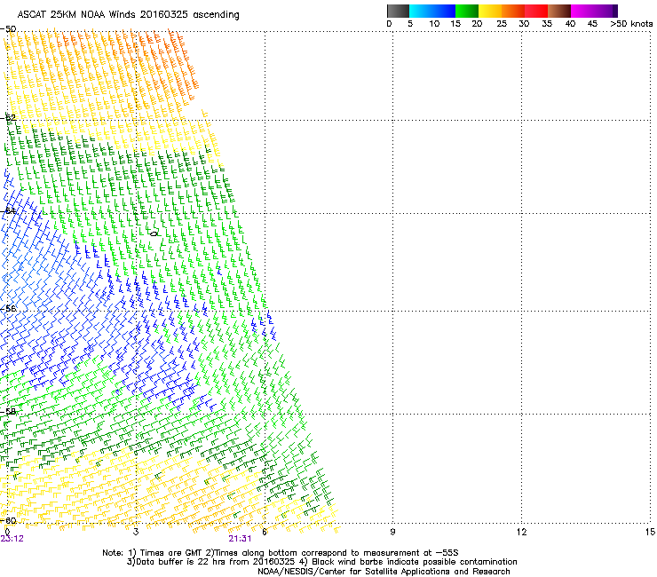Click the latitude label '-50'
This screenshot has height=577, width=657.
(x=8, y=29)
